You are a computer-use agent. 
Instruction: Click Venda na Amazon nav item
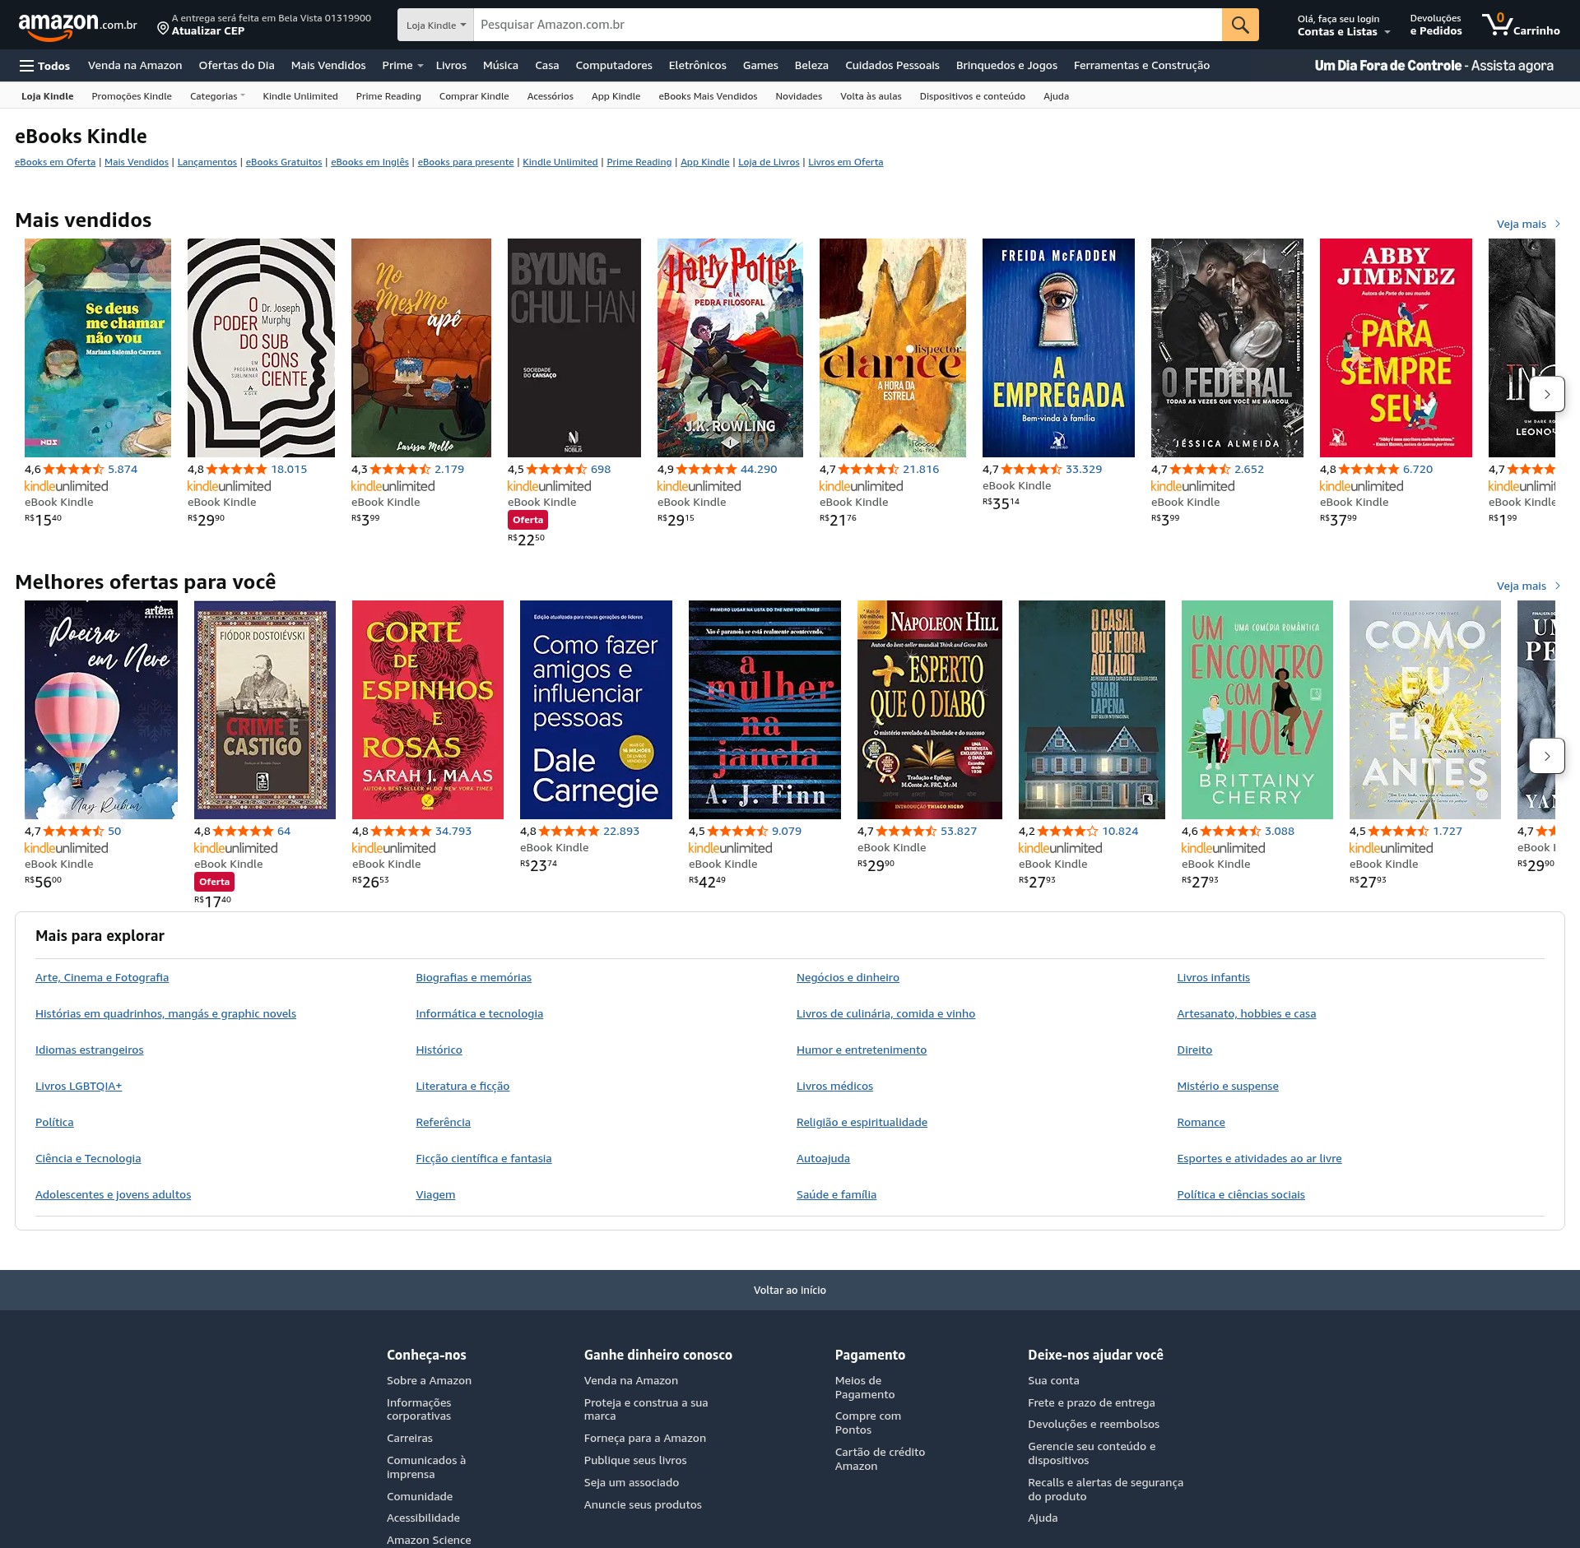pyautogui.click(x=135, y=66)
